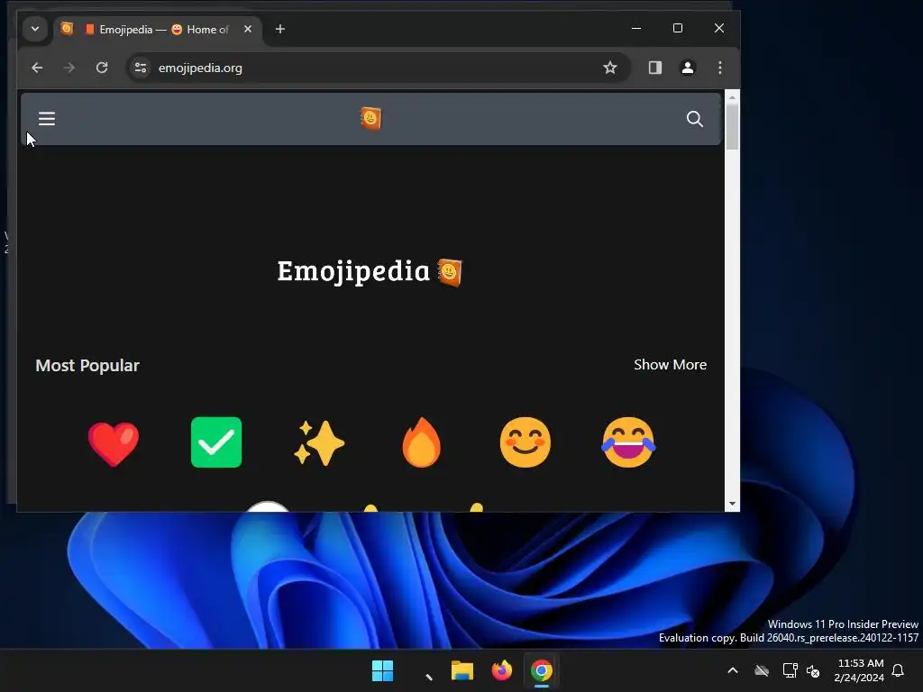Go back in Chrome
923x692 pixels.
click(37, 68)
